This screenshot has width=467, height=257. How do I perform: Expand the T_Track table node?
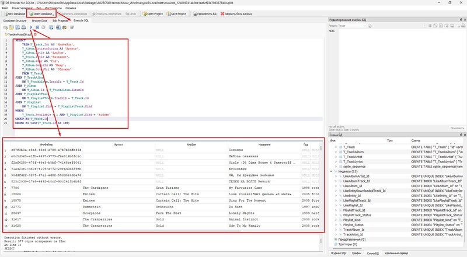pyautogui.click(x=336, y=146)
